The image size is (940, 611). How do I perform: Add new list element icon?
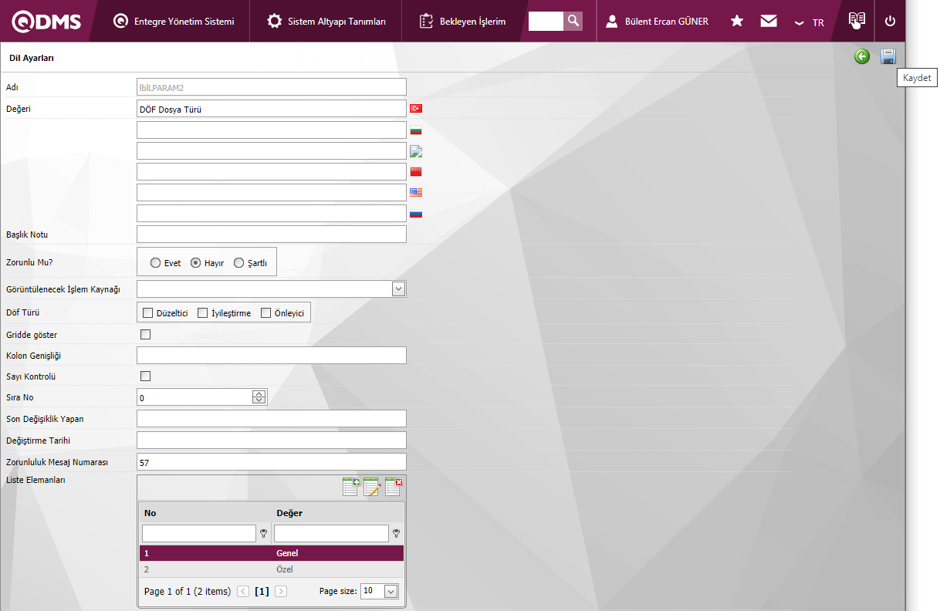351,487
